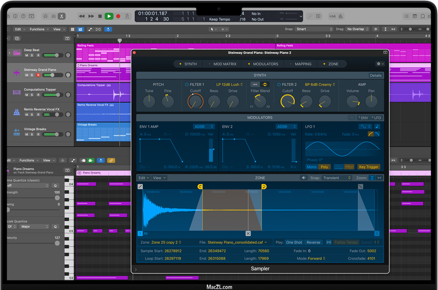Open the ENV 1 AMP ADSR dropdown
The height and width of the screenshot is (290, 438).
pos(204,127)
